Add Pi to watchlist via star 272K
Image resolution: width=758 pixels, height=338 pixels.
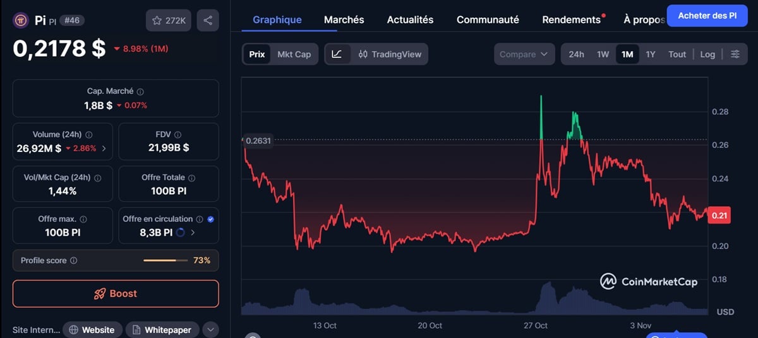click(x=168, y=21)
